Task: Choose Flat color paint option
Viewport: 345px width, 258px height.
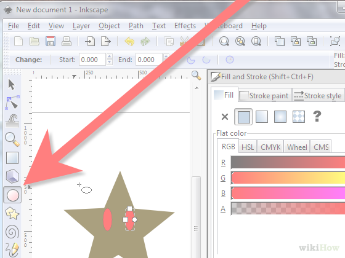Action: 243,117
